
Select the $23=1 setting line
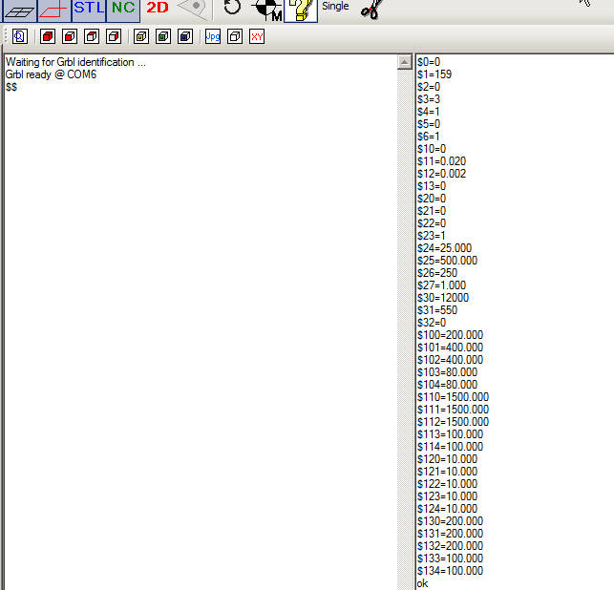point(432,236)
